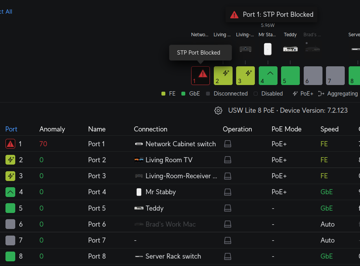Click operation icon for Port 7 row

[x=227, y=240]
